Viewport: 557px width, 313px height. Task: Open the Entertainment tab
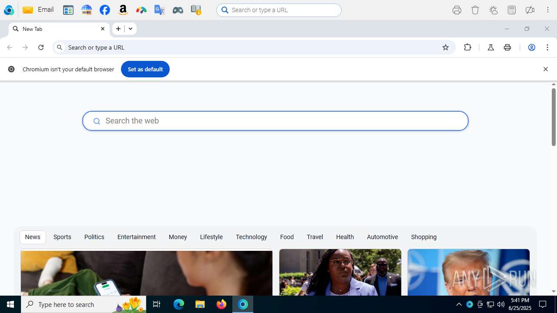[x=137, y=237]
